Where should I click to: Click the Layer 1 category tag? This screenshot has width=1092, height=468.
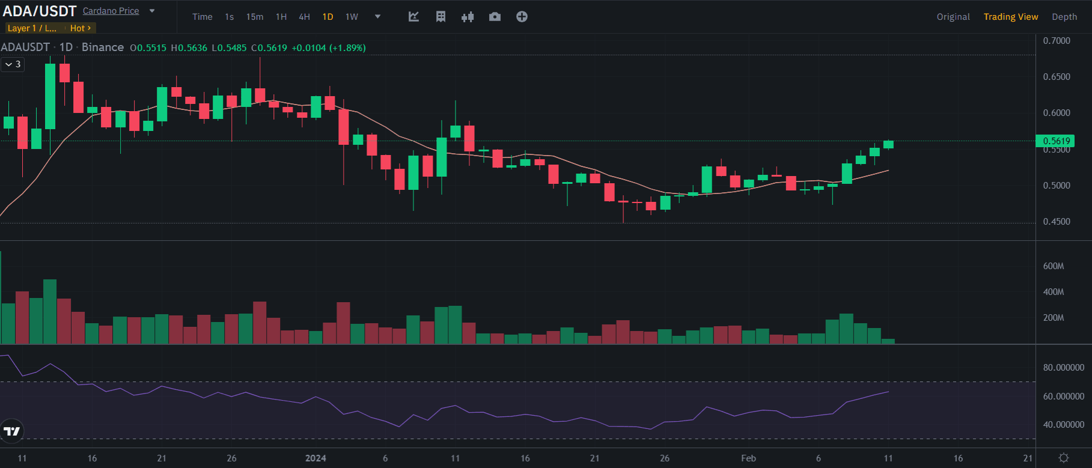32,28
